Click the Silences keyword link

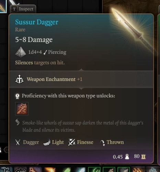24,63
